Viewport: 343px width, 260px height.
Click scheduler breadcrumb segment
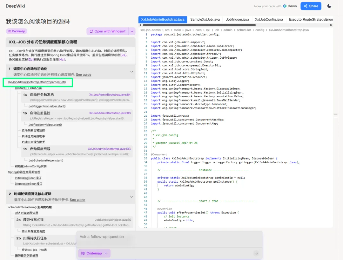244,30
